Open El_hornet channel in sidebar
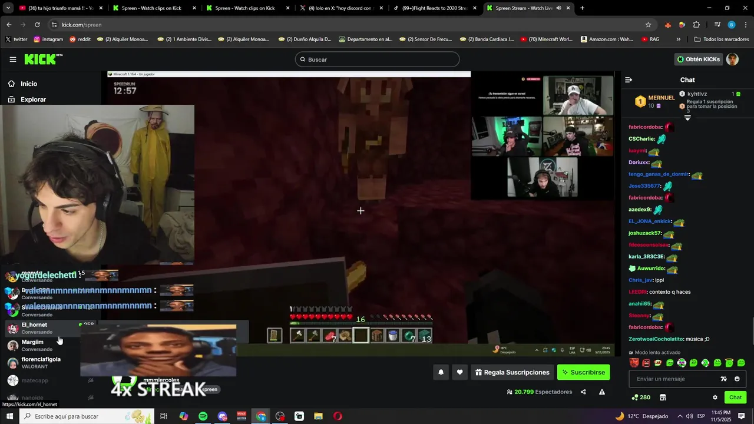 pyautogui.click(x=49, y=328)
